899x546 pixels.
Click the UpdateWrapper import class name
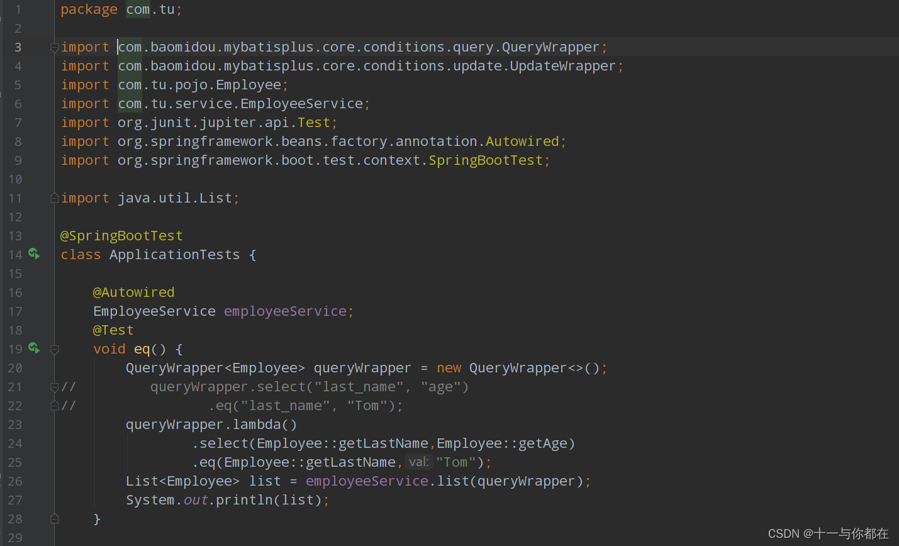click(x=562, y=66)
